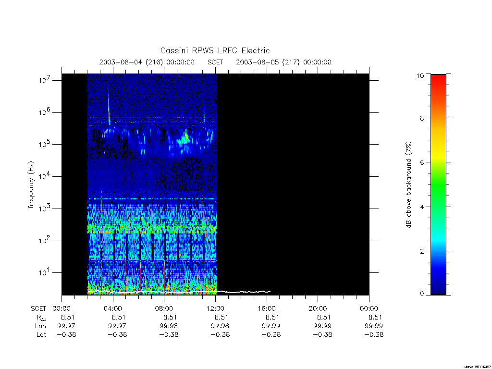Click the yellow-green emission patch near 100 kHz
The image size is (492, 369).
pyautogui.click(x=186, y=137)
